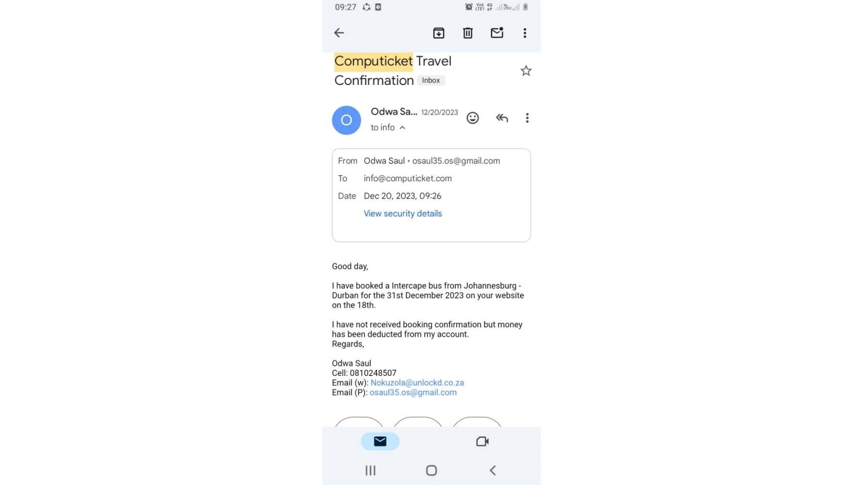Screen dimensions: 863x485
Task: Tap the osaul35.os@gmail.com link in signature
Action: [x=413, y=392]
